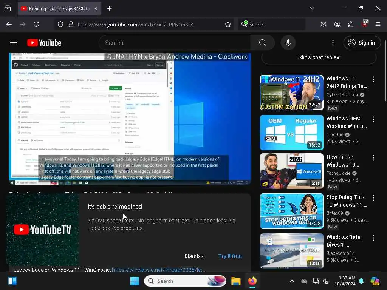Open more options for Windows 11 24H2 video

tap(373, 79)
